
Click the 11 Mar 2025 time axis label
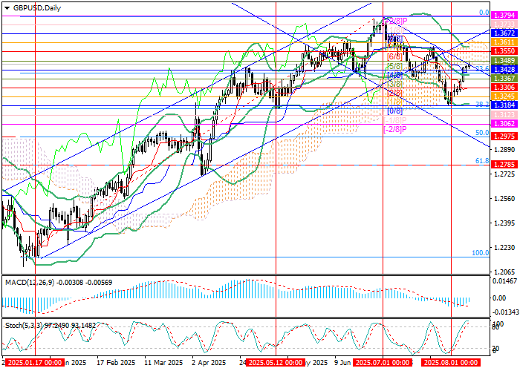coord(164,362)
